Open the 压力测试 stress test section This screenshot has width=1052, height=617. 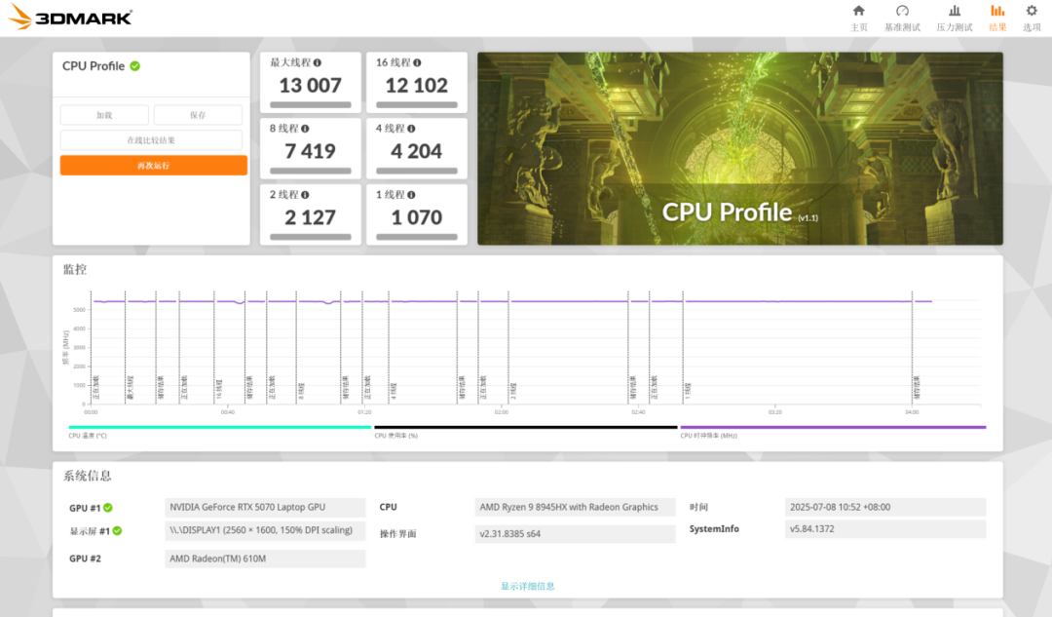(954, 19)
